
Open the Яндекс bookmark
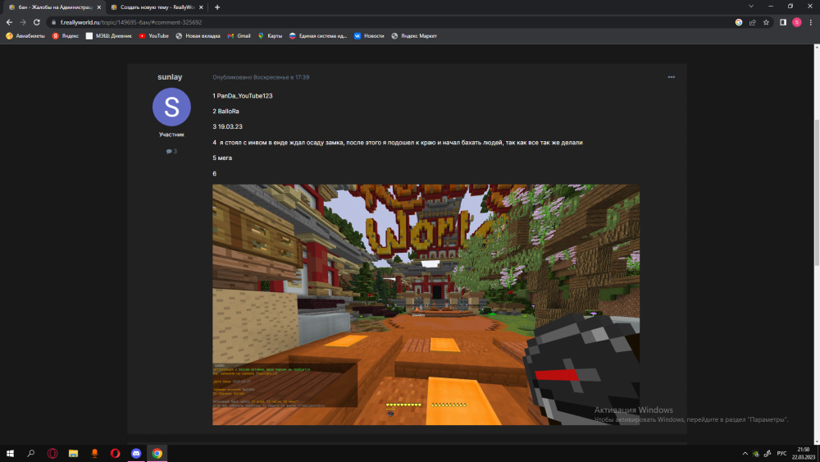pos(66,36)
